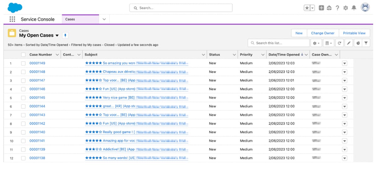Image resolution: width=376 pixels, height=172 pixels.
Task: Check the box for case 00001145
Action: tap(23, 98)
